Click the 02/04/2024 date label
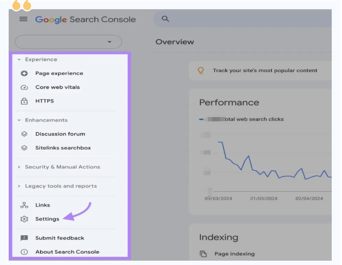Image resolution: width=342 pixels, height=265 pixels. coord(309,198)
